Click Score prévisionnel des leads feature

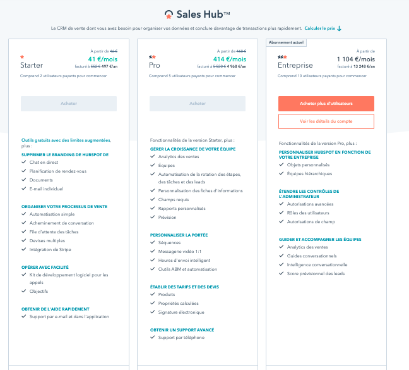click(316, 274)
